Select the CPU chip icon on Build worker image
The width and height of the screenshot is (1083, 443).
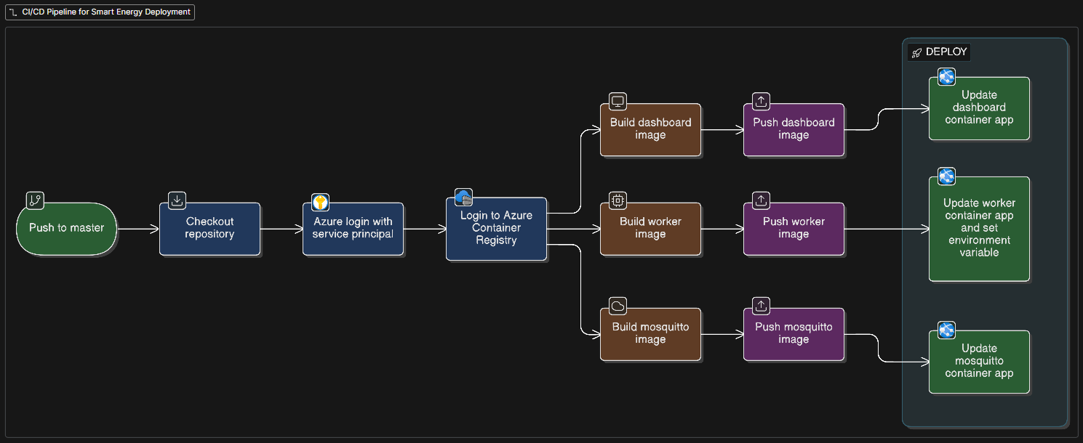(618, 200)
